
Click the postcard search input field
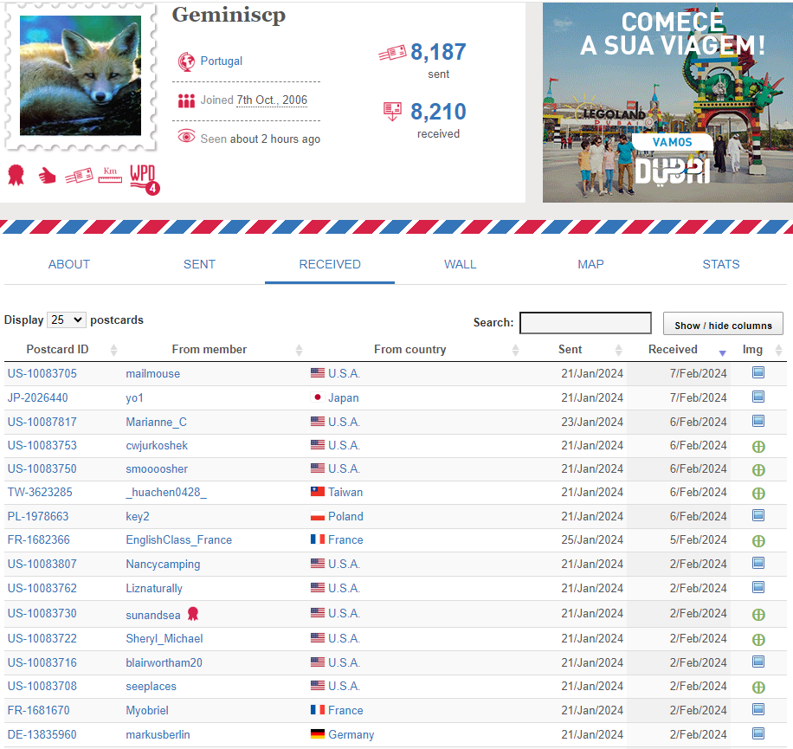[x=585, y=323]
